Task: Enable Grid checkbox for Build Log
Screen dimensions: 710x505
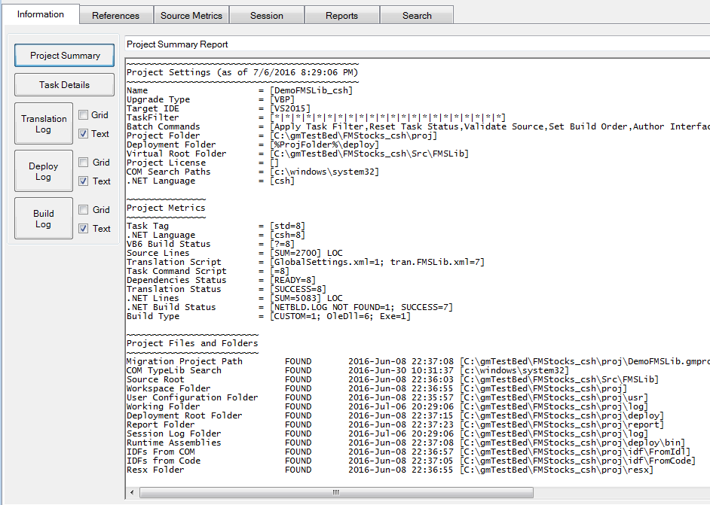Action: click(x=84, y=210)
